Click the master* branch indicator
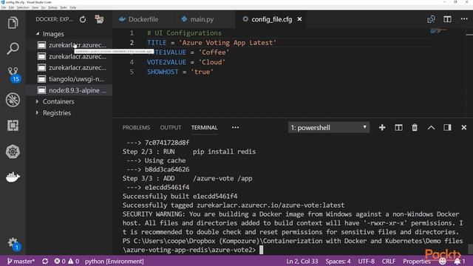This screenshot has height=266, width=473. point(21,261)
